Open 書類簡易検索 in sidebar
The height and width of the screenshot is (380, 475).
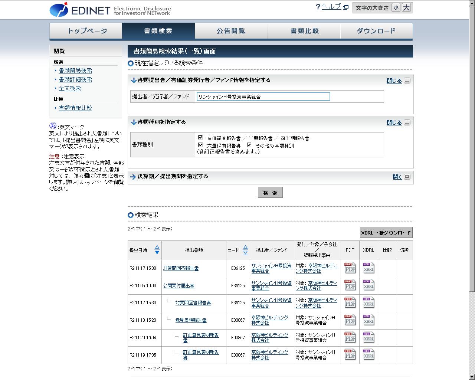click(x=75, y=71)
